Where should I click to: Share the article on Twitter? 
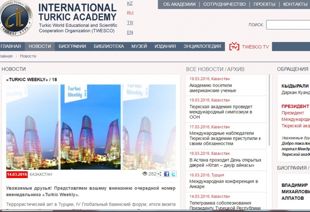click(x=173, y=174)
